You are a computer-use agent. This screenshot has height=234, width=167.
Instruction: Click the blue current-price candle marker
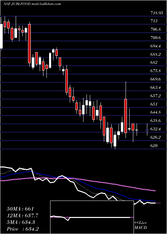click(x=147, y=130)
